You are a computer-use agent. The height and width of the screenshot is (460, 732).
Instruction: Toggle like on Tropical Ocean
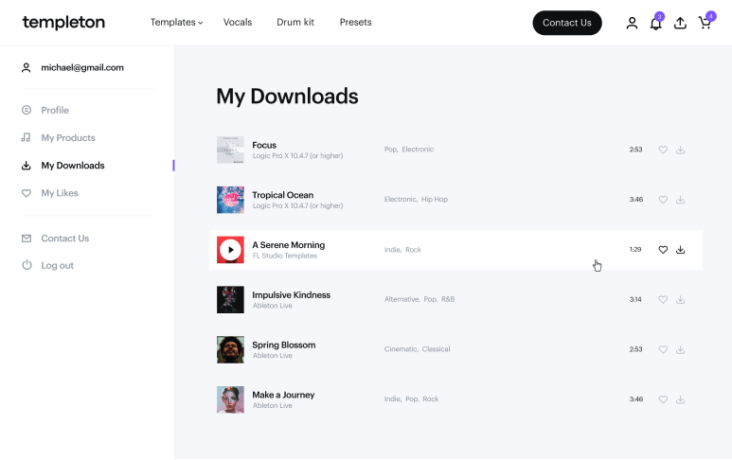[663, 200]
